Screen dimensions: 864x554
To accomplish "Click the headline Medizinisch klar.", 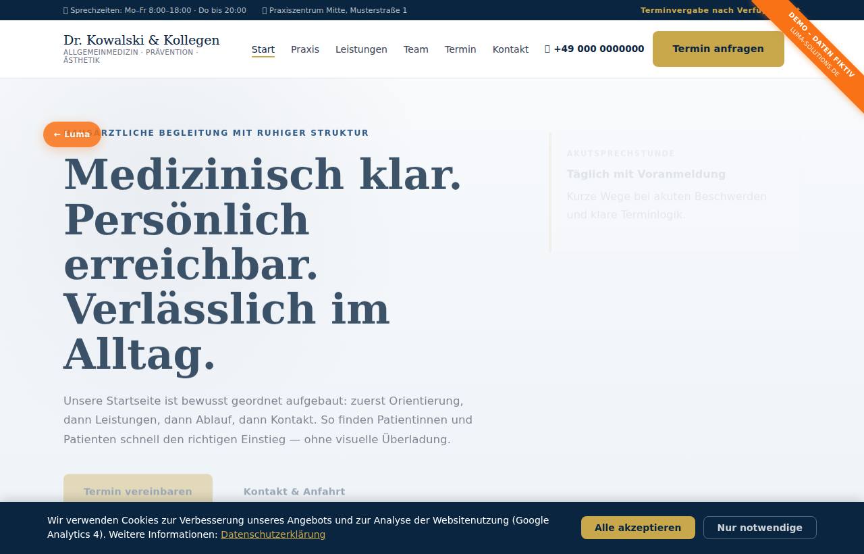I will point(263,174).
